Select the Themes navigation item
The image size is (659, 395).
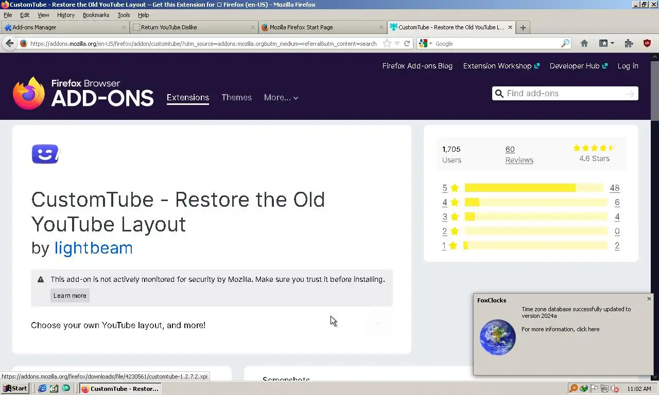[236, 98]
